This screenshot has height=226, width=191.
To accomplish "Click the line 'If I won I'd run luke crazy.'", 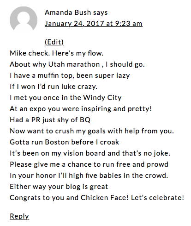I will click(x=54, y=87).
